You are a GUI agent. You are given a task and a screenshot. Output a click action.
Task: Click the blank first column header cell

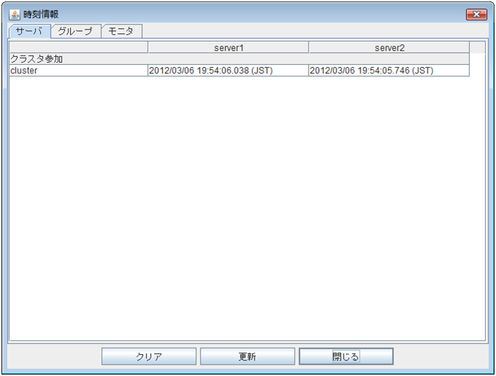click(x=78, y=47)
